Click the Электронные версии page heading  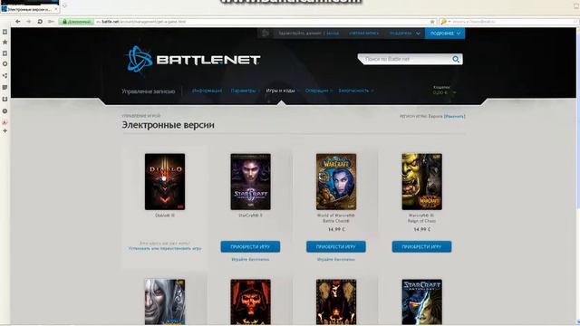point(169,125)
